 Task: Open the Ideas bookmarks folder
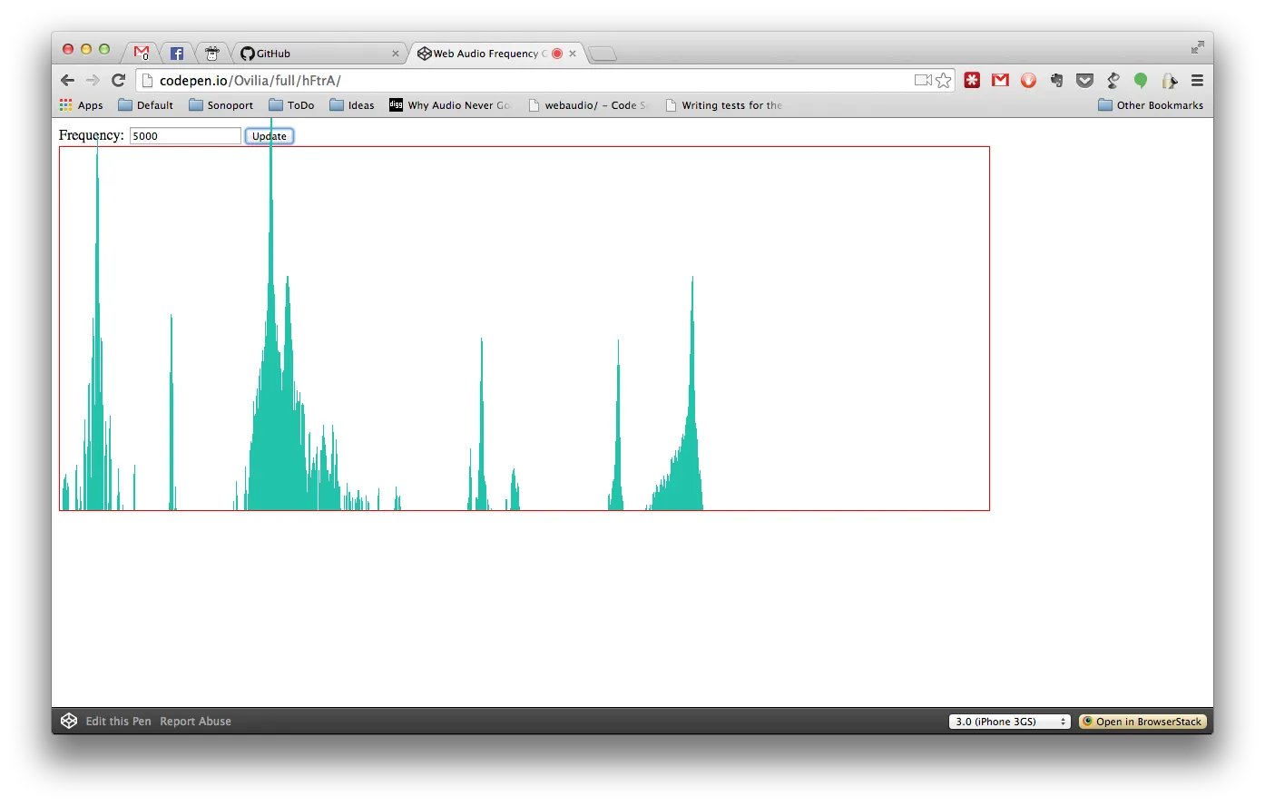coord(351,105)
